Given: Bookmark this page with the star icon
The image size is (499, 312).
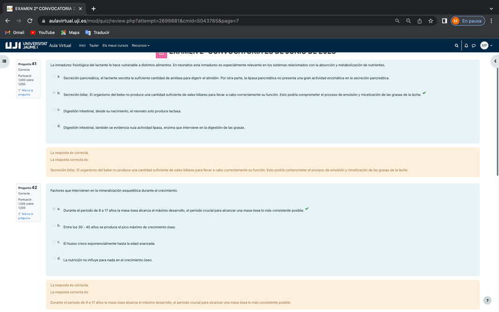Looking at the screenshot, I should click(431, 21).
